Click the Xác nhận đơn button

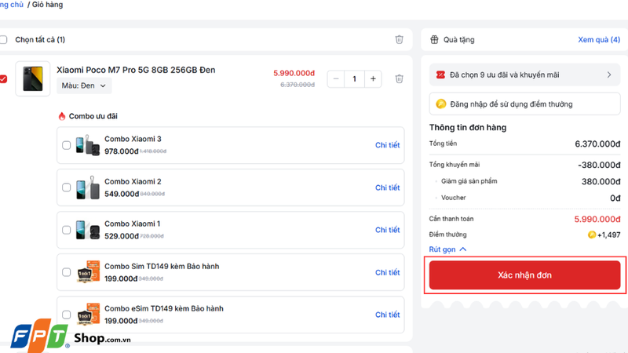pos(524,275)
